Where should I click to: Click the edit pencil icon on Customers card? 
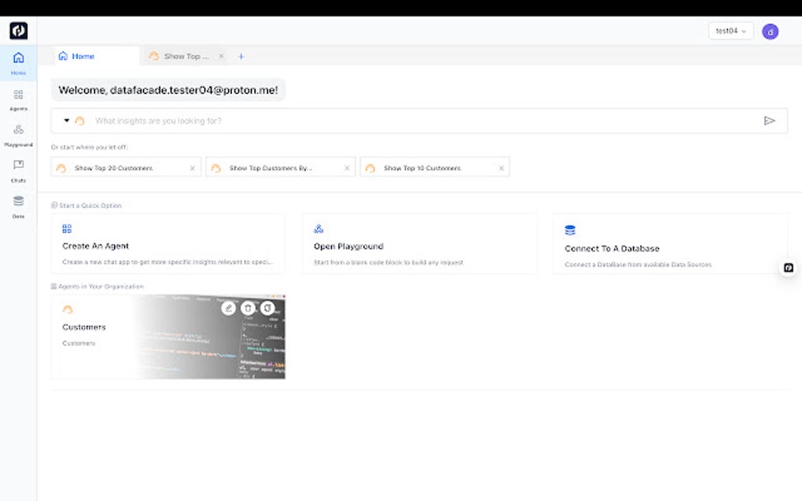(x=228, y=308)
